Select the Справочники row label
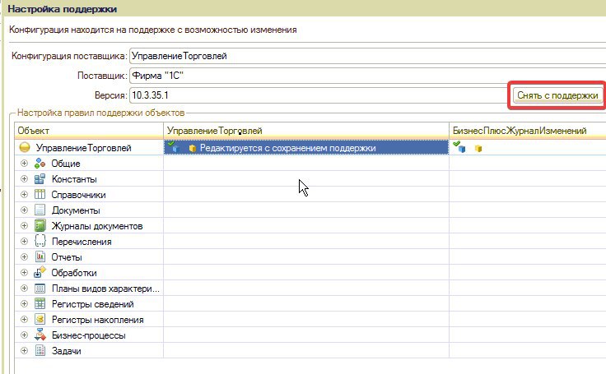606x374 pixels. click(x=78, y=195)
